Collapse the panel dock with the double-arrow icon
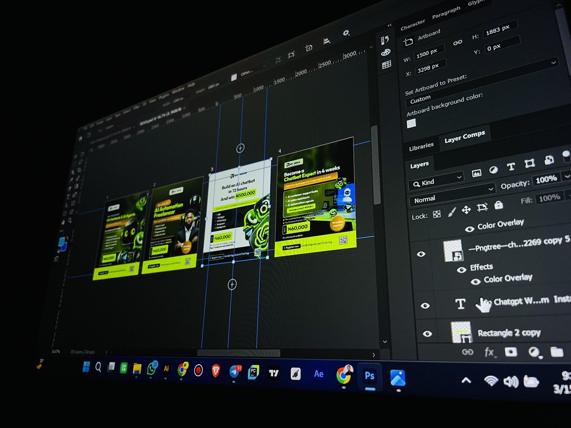The height and width of the screenshot is (428, 571). 390,25
